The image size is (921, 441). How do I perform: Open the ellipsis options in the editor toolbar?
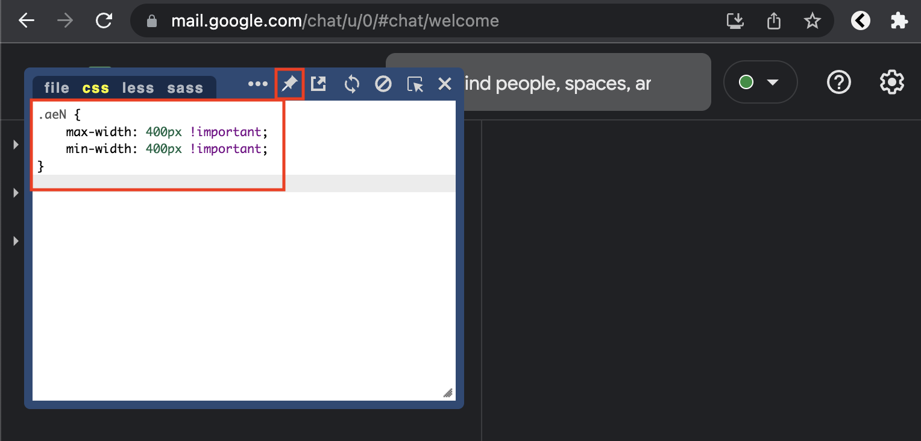[x=258, y=84]
